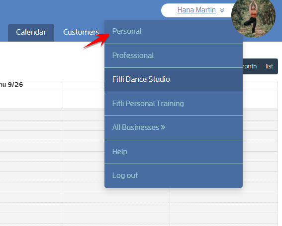Switch calendar to list view
This screenshot has width=282, height=226.
pyautogui.click(x=269, y=66)
